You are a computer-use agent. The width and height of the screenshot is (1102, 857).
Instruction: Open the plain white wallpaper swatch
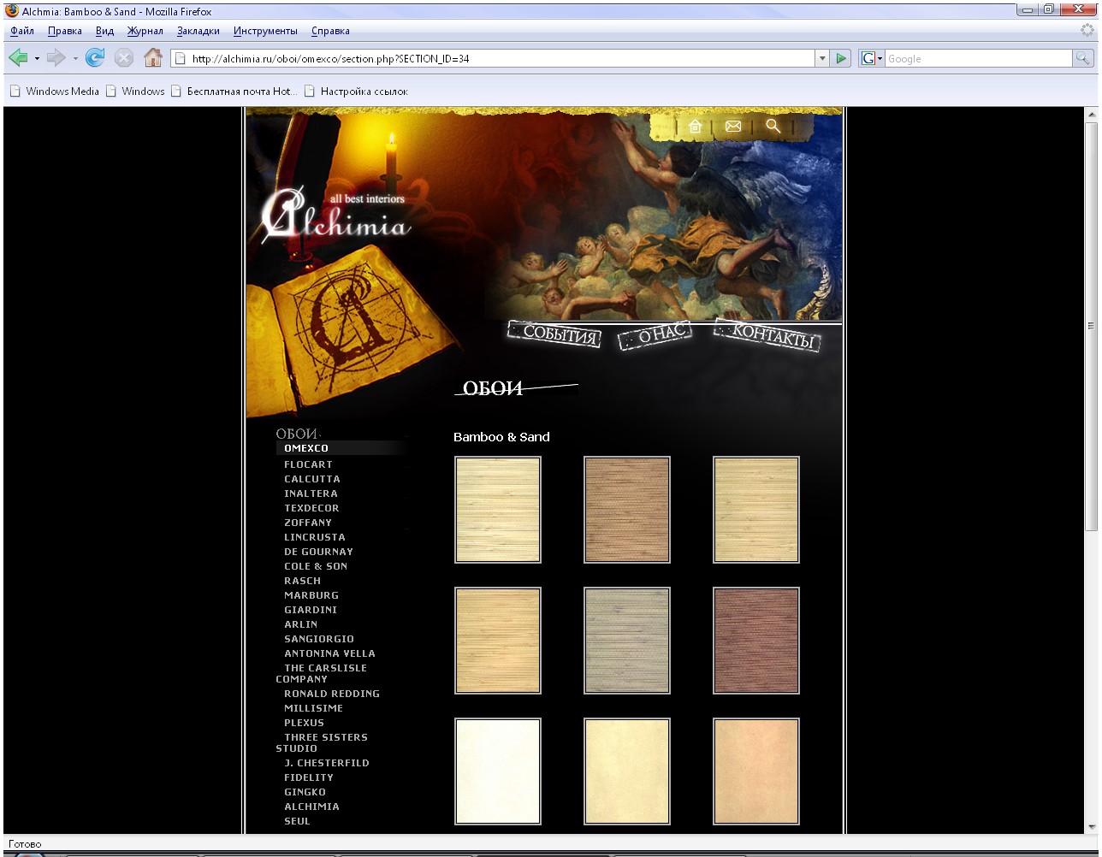(498, 771)
